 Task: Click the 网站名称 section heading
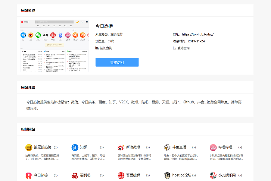[x=28, y=10]
